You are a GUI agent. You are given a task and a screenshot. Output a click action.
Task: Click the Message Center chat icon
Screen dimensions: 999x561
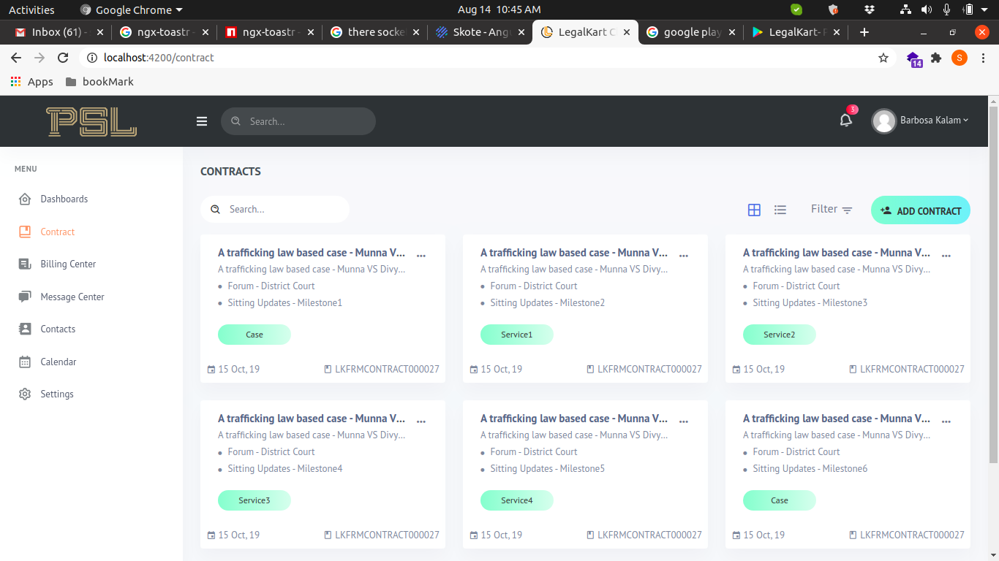[25, 297]
